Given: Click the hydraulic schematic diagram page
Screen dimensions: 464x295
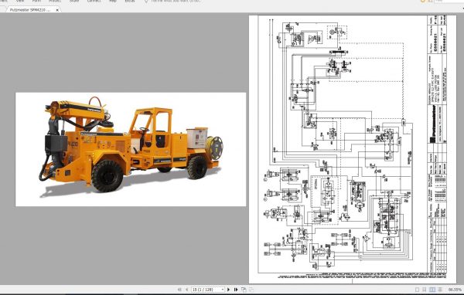Looking at the screenshot, I should (x=352, y=149).
